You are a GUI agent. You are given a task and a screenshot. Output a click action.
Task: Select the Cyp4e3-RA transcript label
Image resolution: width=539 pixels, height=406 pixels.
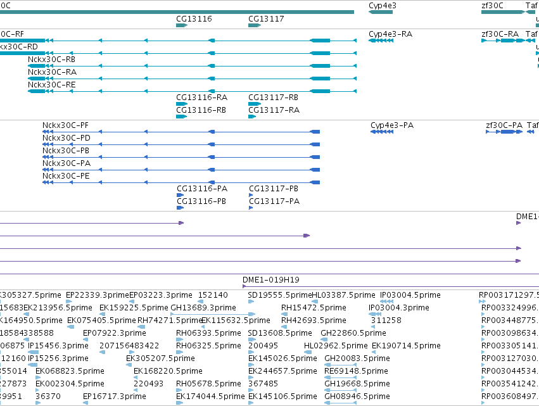tap(391, 34)
